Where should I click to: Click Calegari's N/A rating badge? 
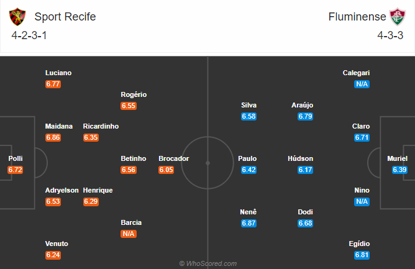(362, 84)
